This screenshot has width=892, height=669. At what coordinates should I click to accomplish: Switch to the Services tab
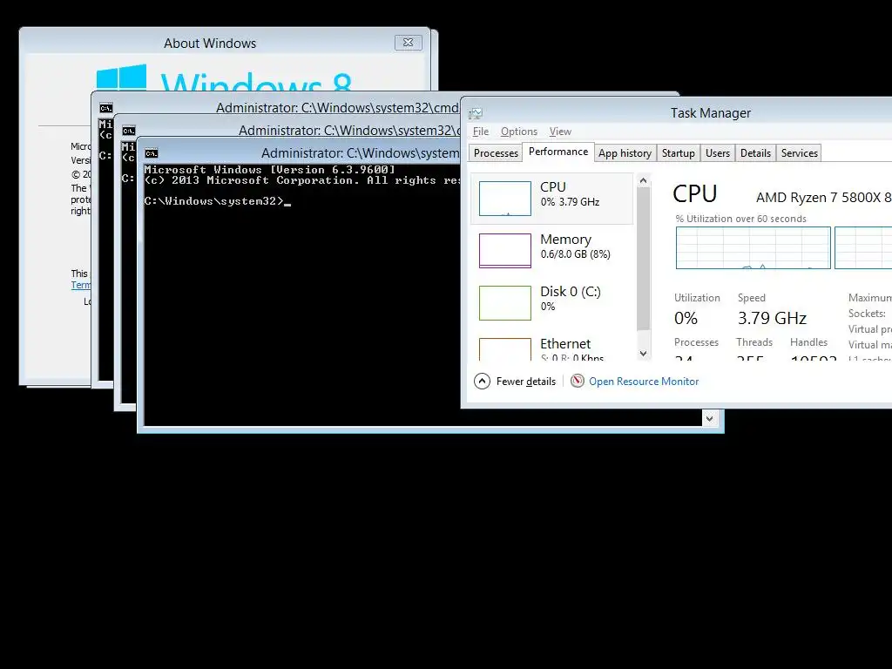(x=800, y=153)
